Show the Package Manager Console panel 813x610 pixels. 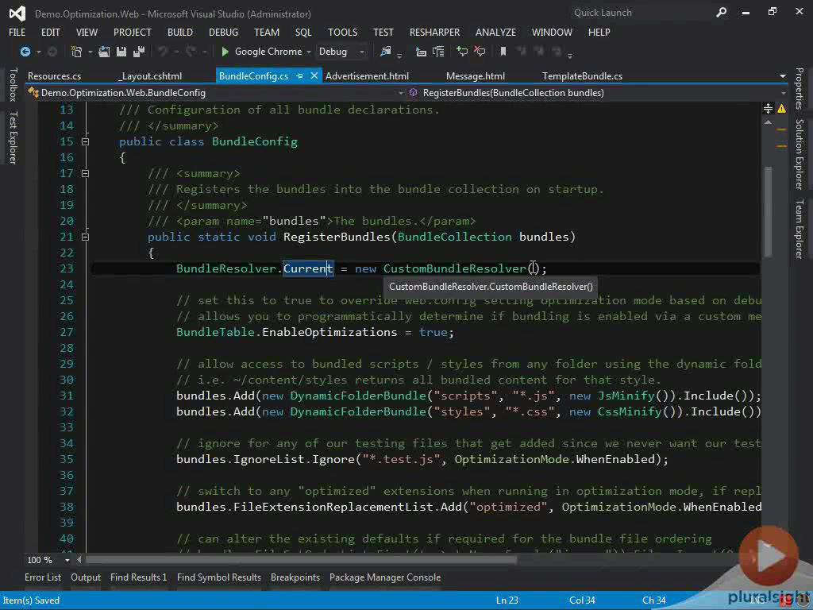click(x=385, y=577)
